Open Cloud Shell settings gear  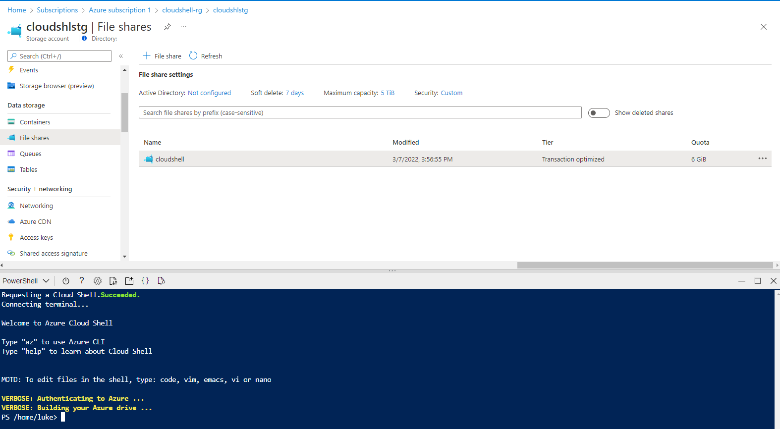[x=98, y=281]
